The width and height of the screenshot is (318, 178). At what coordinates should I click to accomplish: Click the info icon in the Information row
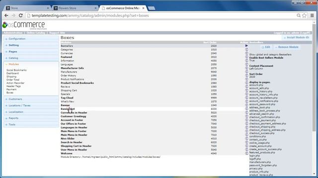tap(246, 60)
